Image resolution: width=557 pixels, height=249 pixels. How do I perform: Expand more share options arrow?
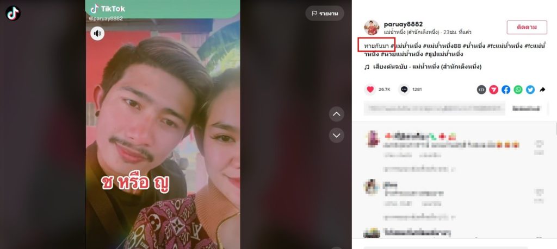pyautogui.click(x=542, y=90)
